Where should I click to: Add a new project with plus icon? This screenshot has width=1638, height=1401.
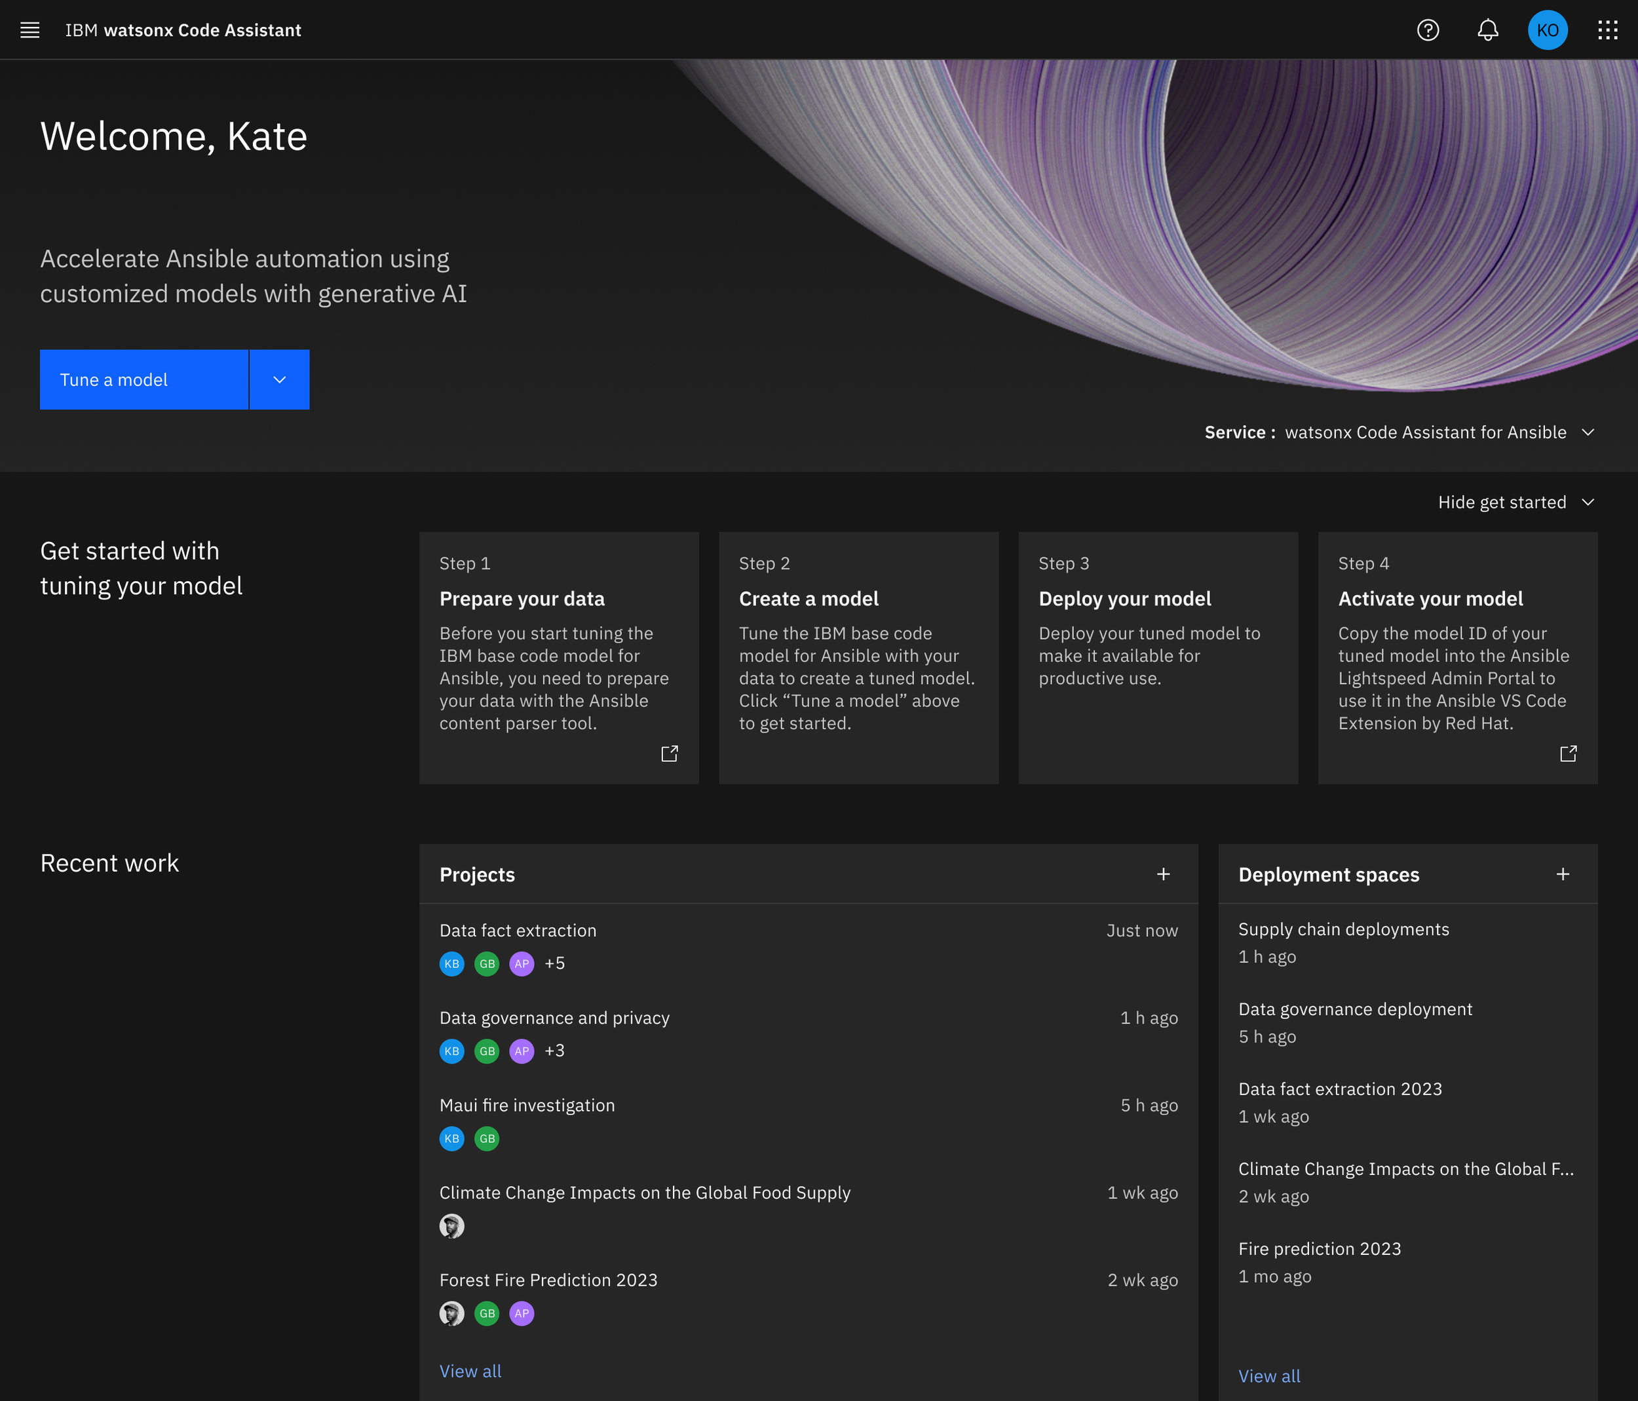1163,873
